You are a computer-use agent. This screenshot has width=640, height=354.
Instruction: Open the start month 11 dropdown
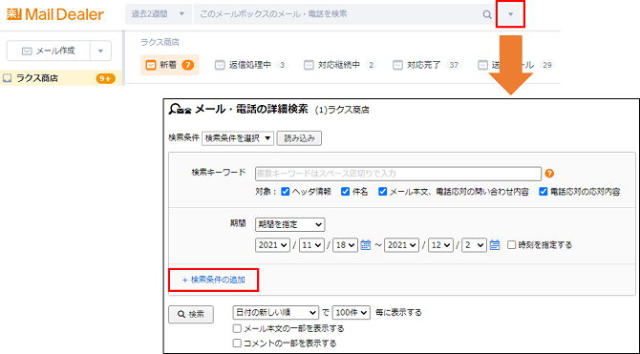(311, 245)
